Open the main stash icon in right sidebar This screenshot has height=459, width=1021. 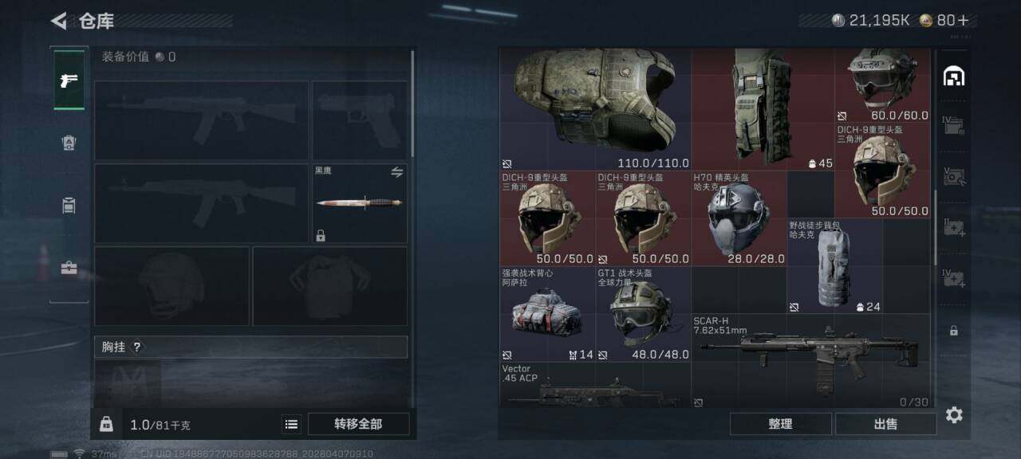tap(954, 76)
